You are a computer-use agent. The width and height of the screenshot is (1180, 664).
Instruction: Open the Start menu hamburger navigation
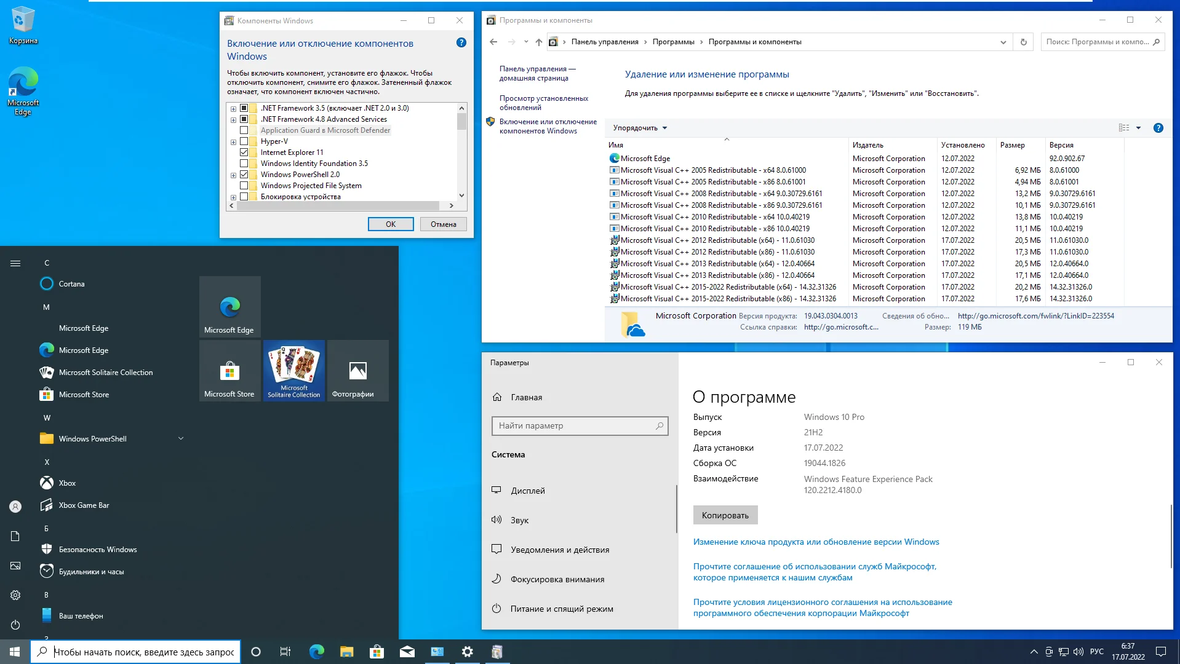tap(15, 263)
